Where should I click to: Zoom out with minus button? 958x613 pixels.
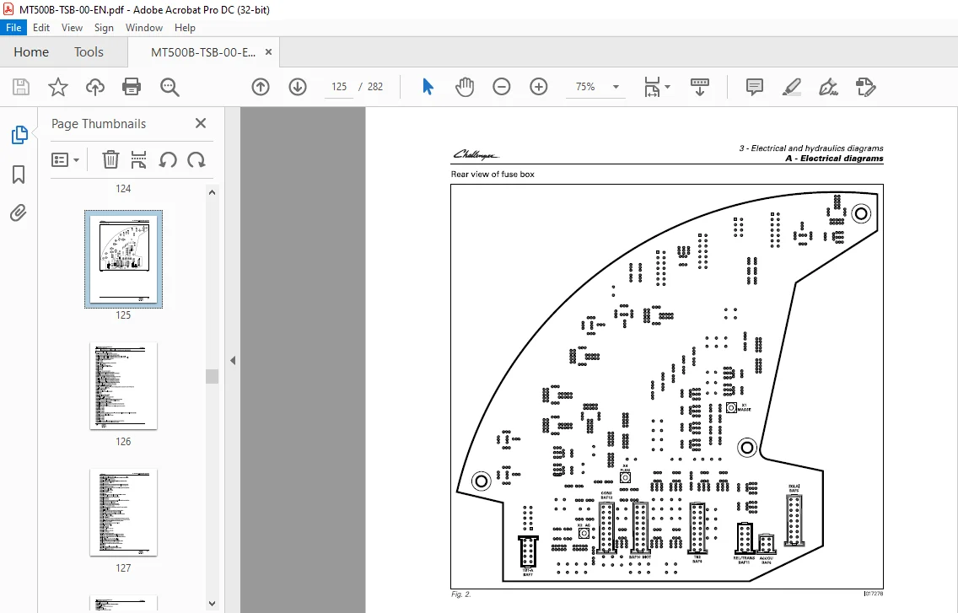pyautogui.click(x=502, y=87)
